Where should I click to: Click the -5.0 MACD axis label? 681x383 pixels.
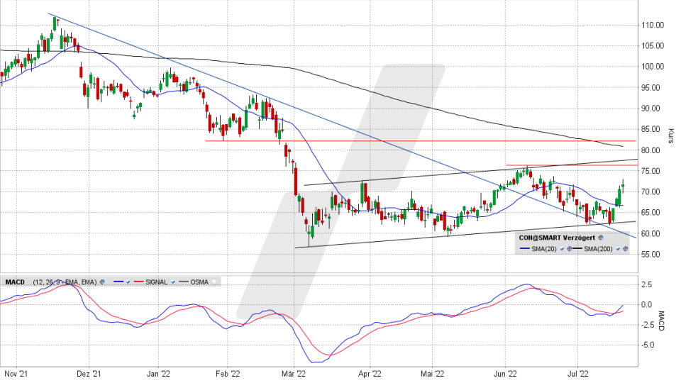pyautogui.click(x=647, y=345)
